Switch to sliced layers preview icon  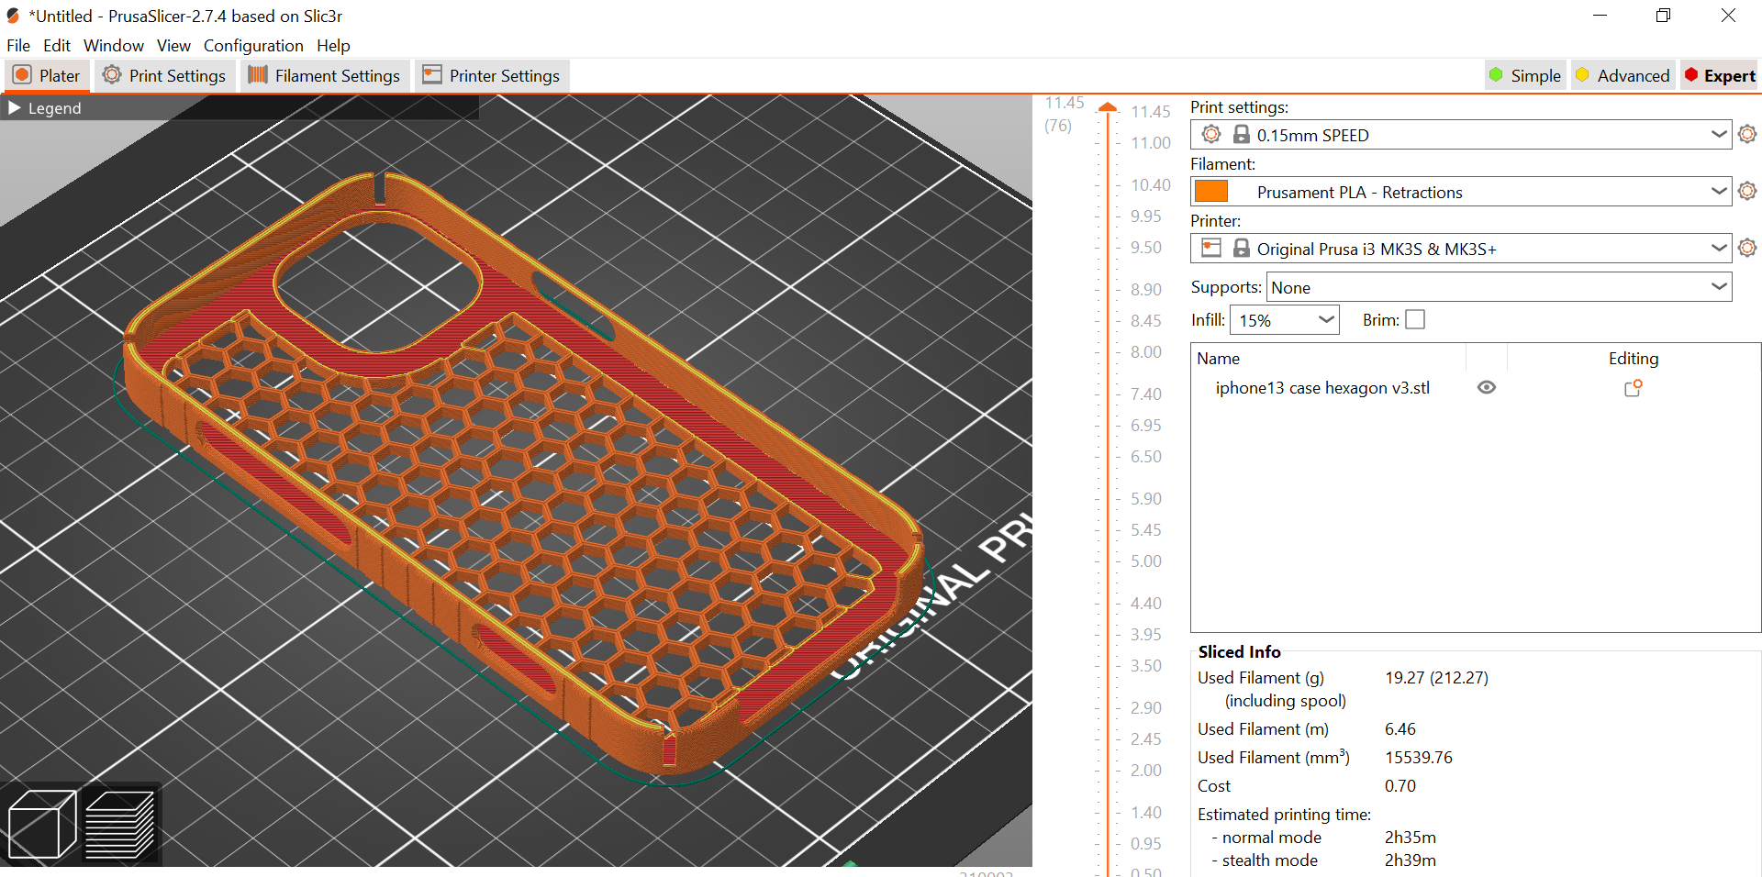click(120, 824)
